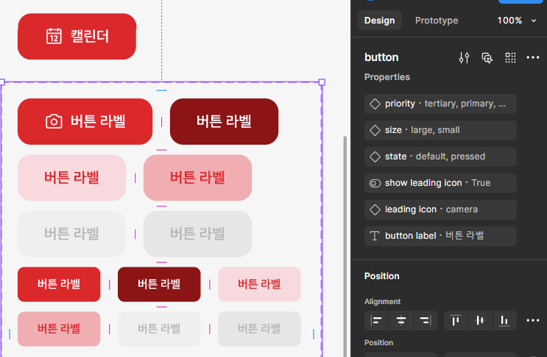Screen dimensions: 547x357
Task: Select the small red 버튼 라벨 variant
Action: (59, 284)
